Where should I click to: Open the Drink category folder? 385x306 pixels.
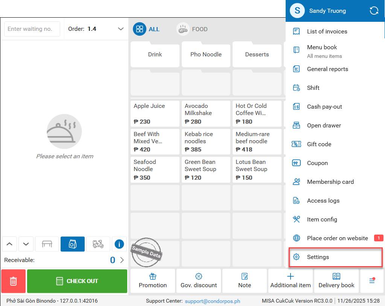click(155, 55)
